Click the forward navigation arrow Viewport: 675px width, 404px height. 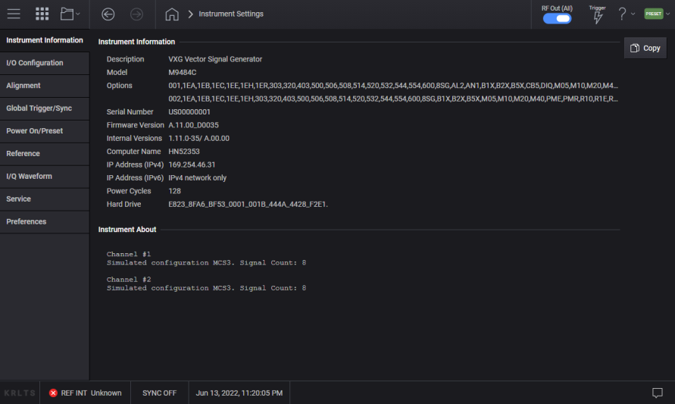(136, 14)
